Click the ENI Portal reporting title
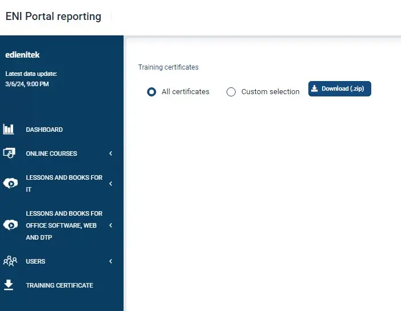401x311 pixels. coord(53,17)
